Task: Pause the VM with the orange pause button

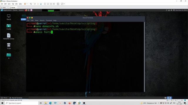Action: (25, 4)
